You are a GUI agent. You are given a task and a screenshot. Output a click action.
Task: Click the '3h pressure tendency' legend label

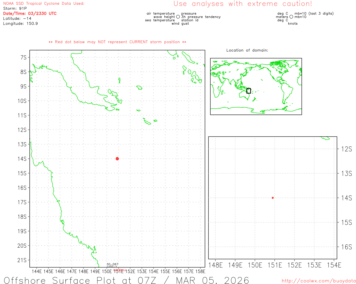[201, 17]
